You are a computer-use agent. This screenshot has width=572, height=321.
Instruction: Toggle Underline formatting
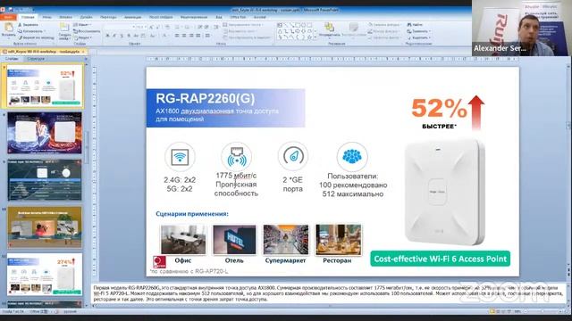(x=122, y=36)
